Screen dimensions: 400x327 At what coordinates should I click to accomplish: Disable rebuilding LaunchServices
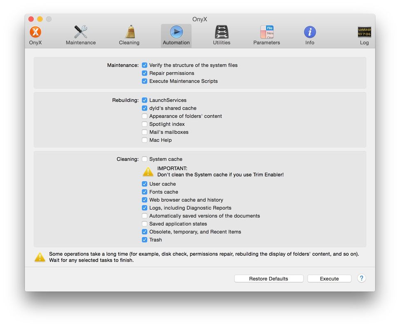144,100
